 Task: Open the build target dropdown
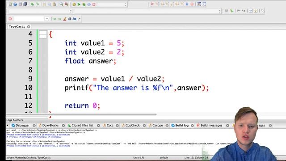[x=112, y=4]
